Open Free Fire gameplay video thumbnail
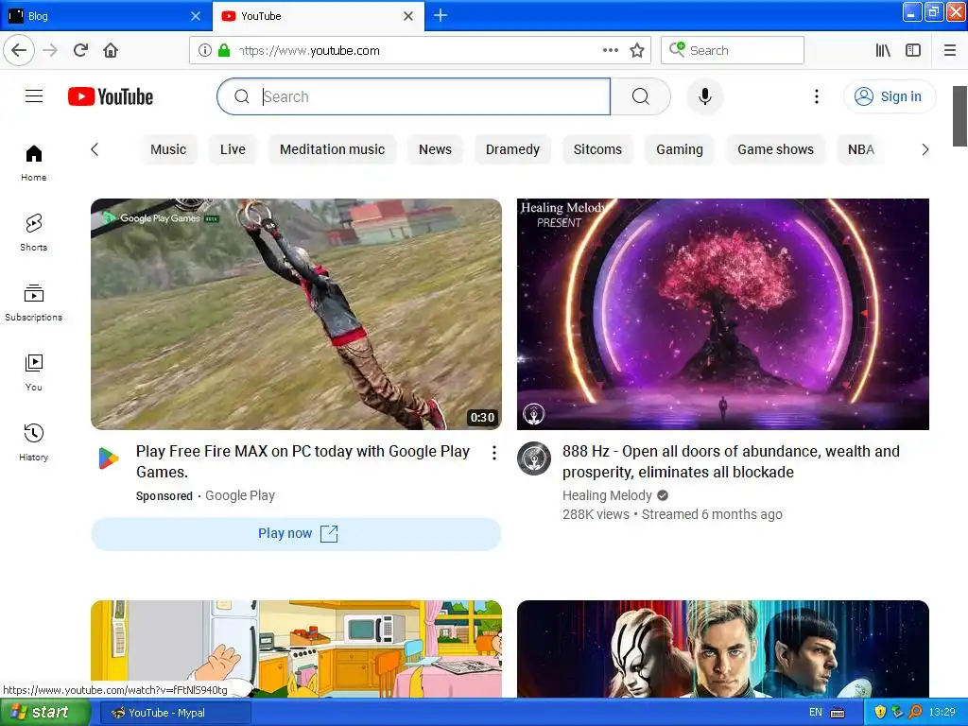Viewport: 968px width, 726px height. point(296,314)
